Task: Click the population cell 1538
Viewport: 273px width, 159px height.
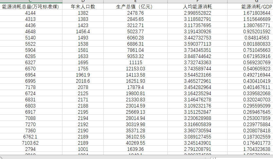Action: click(83, 44)
